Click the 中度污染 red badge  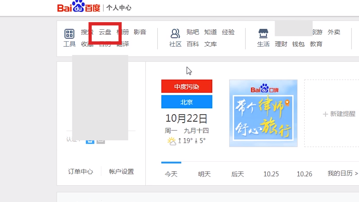187,86
